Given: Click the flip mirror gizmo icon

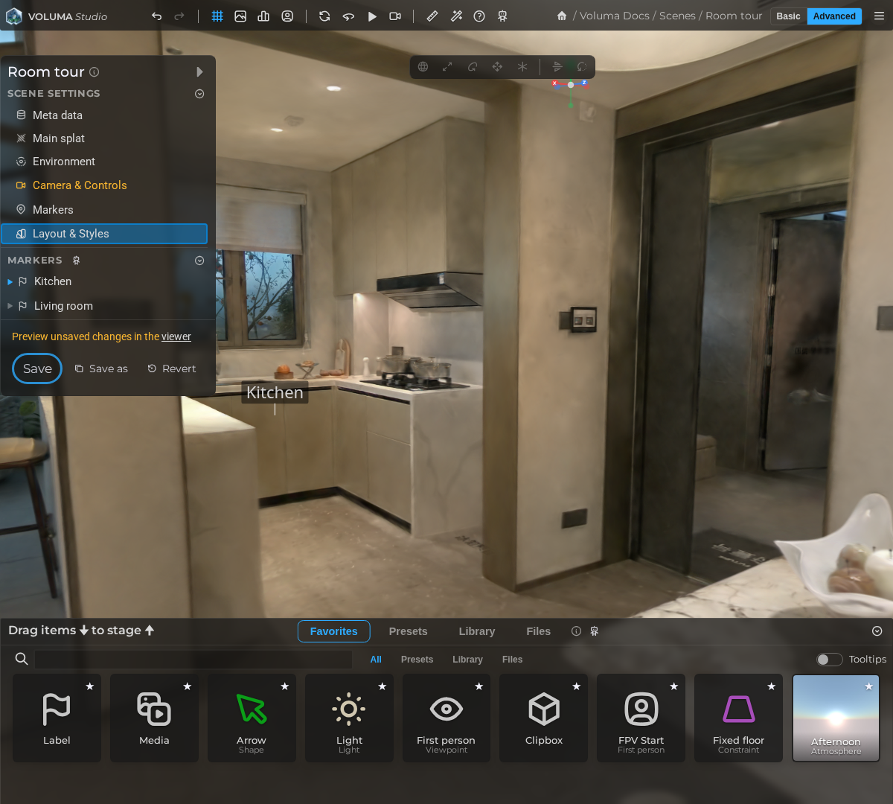Looking at the screenshot, I should (x=557, y=66).
